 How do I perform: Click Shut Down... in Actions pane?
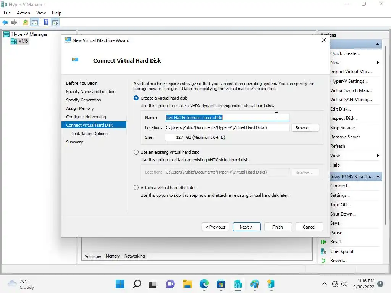click(x=343, y=214)
